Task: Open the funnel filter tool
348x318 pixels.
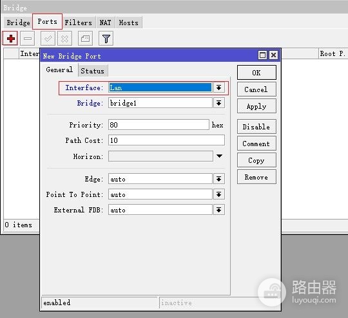Action: (x=106, y=39)
